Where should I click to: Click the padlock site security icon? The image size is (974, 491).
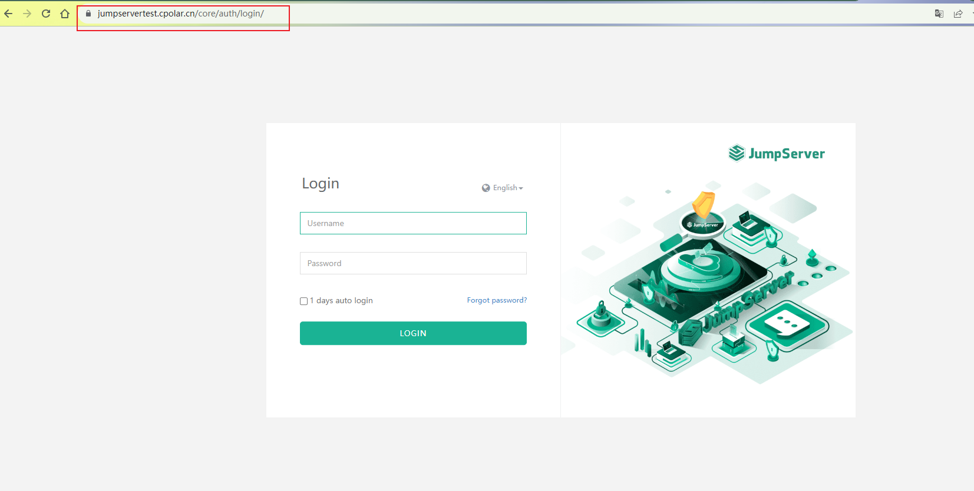88,14
